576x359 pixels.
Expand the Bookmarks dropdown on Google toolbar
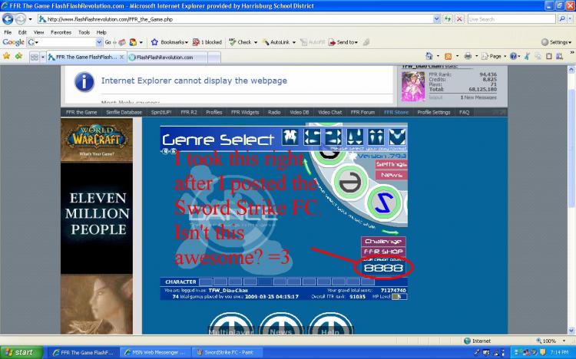[x=187, y=43]
